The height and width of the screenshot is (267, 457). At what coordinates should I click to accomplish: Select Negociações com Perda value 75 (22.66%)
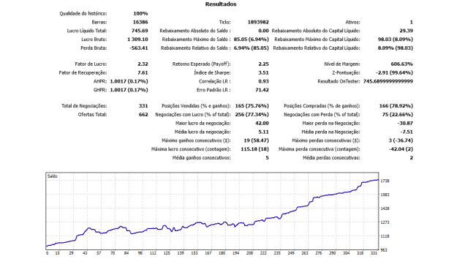click(x=398, y=115)
